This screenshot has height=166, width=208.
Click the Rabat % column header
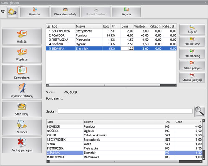coord(155,26)
